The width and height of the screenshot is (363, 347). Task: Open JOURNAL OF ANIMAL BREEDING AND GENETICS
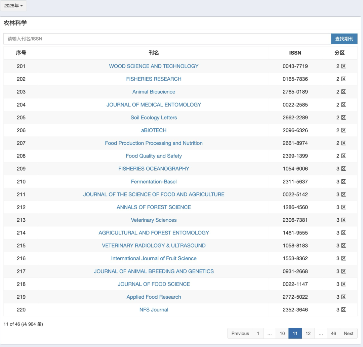point(154,271)
